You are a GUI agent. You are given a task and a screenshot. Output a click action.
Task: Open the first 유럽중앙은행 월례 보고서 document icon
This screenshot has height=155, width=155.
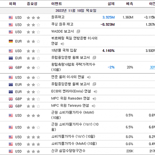click(94, 58)
